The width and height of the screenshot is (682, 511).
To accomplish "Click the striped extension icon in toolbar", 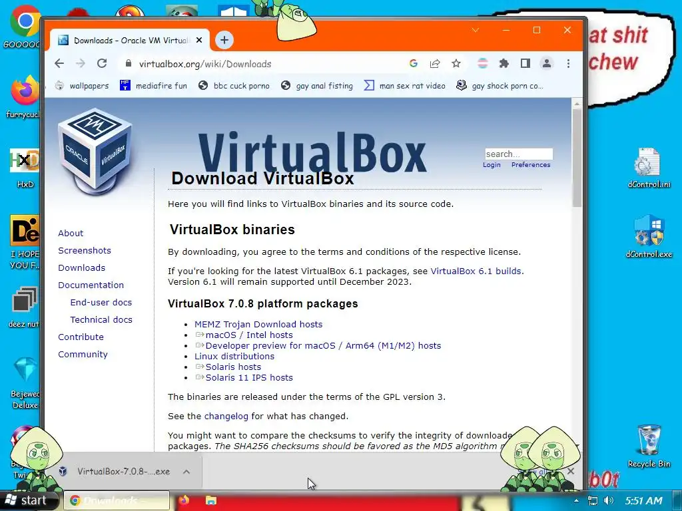I will 482,63.
